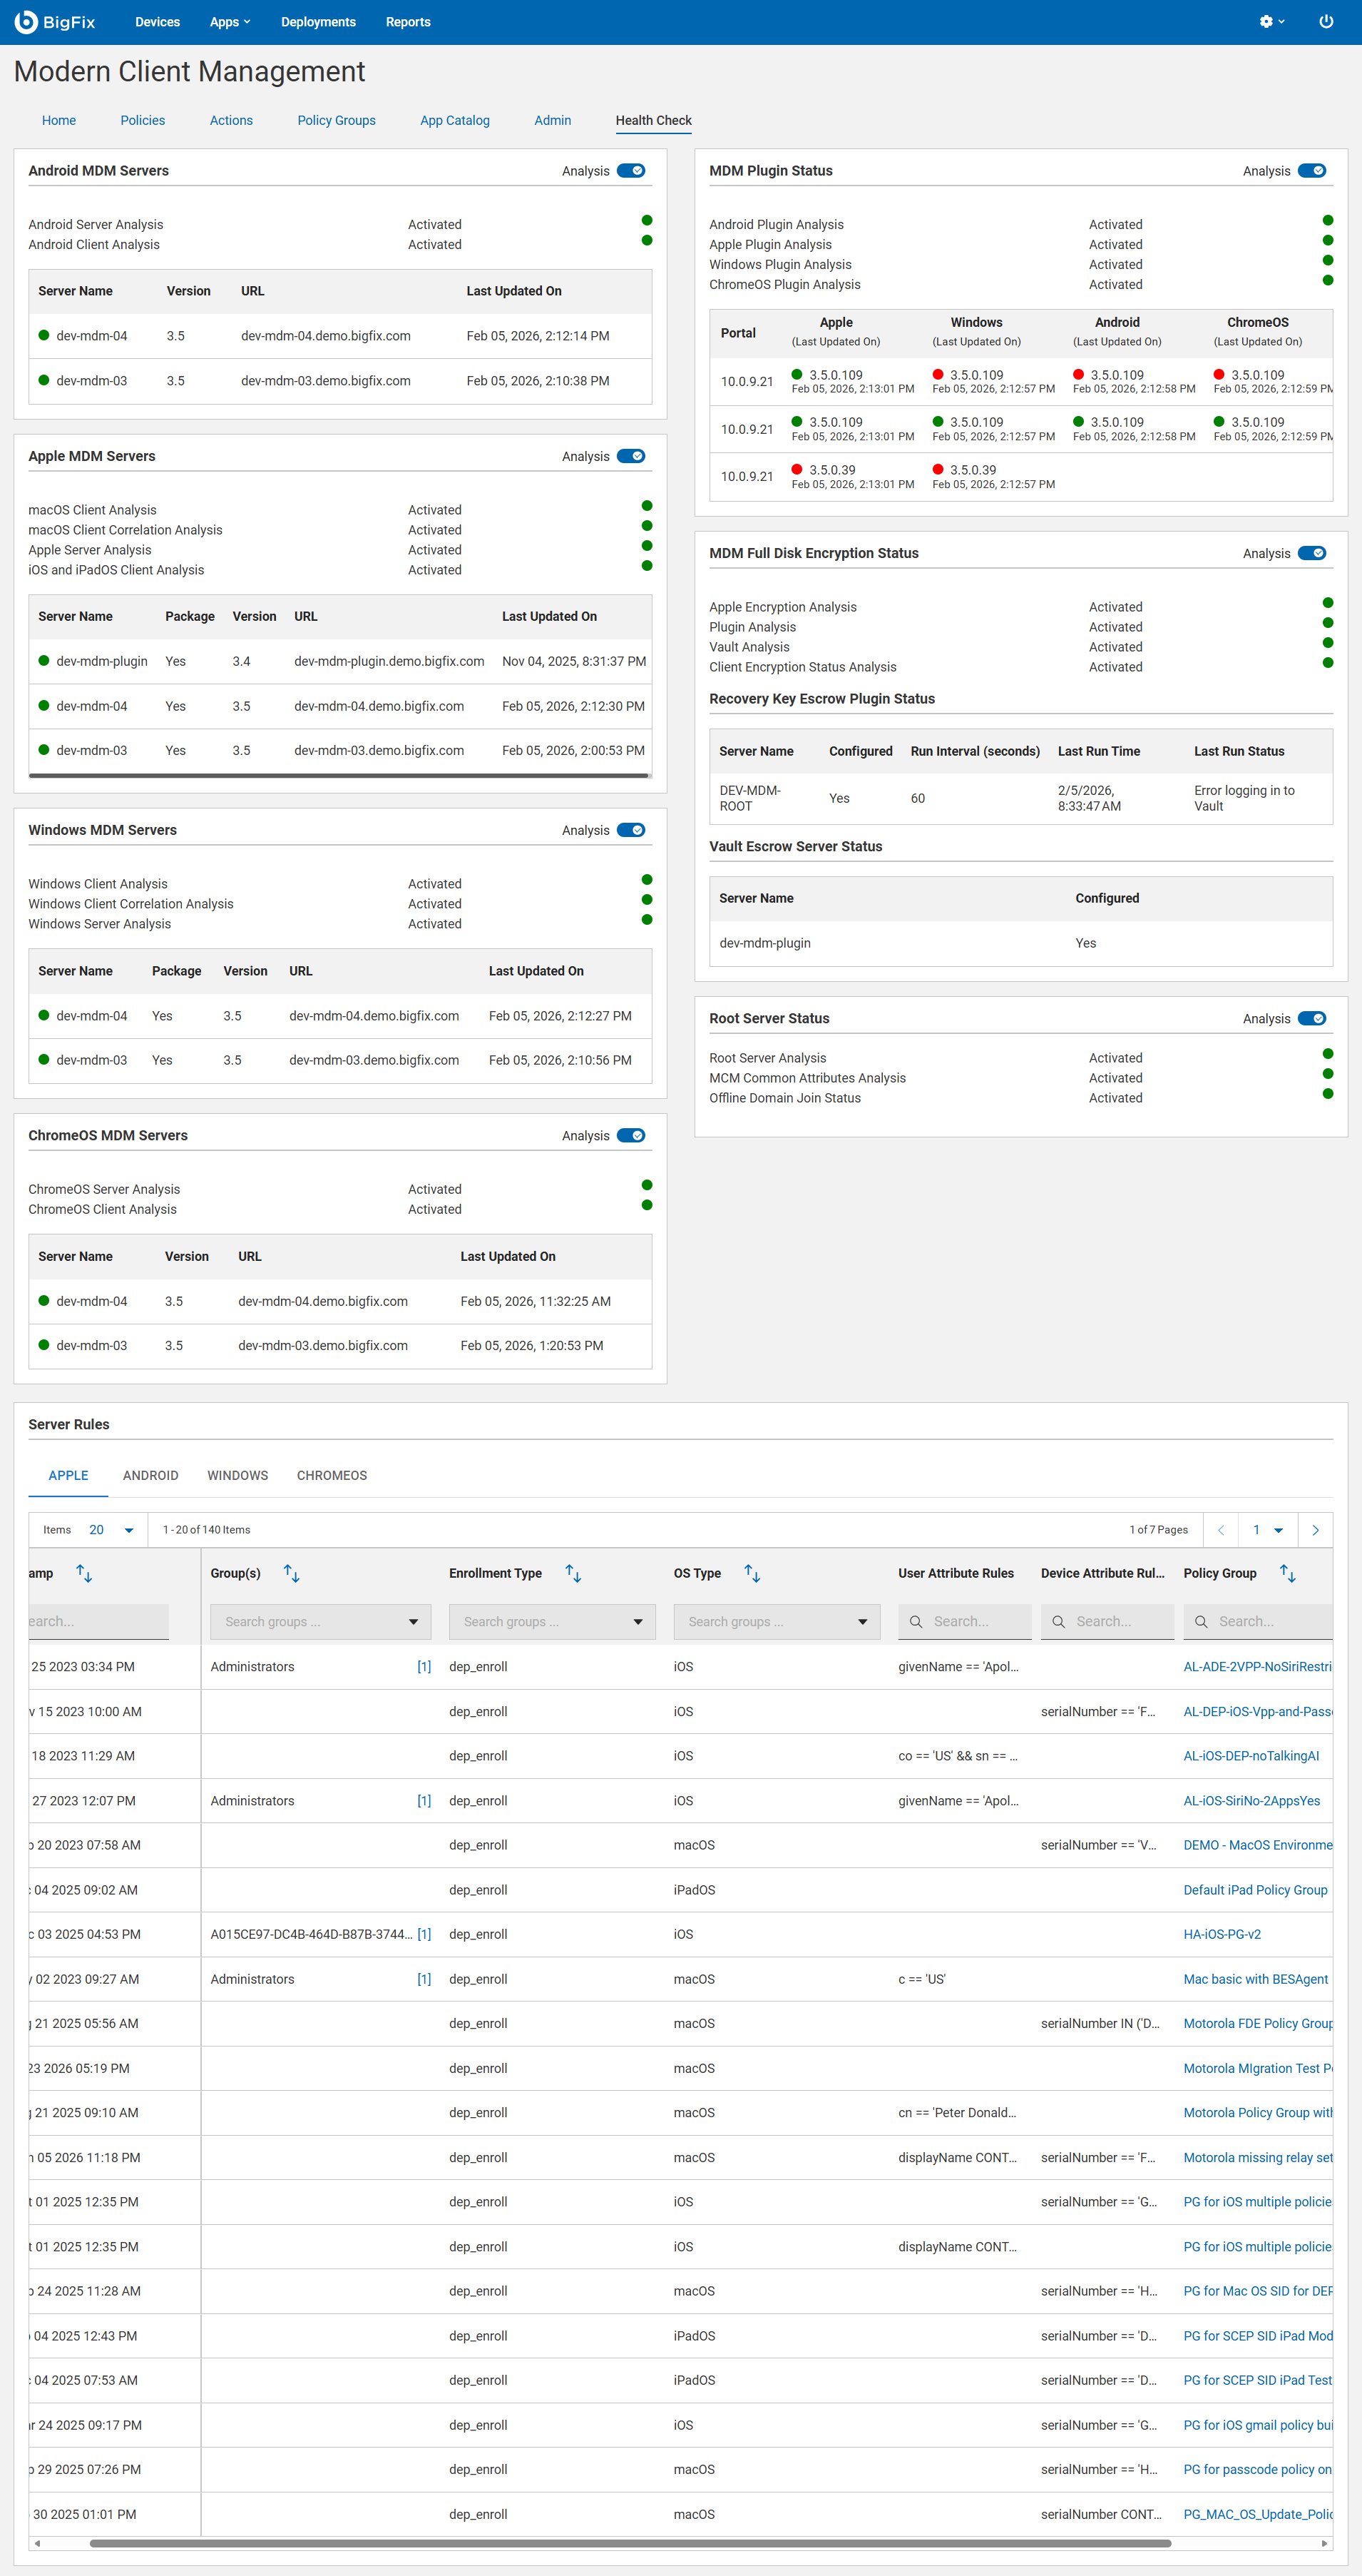Viewport: 1362px width, 2576px height.
Task: Open Default iPad Policy Group link
Action: (1255, 1890)
